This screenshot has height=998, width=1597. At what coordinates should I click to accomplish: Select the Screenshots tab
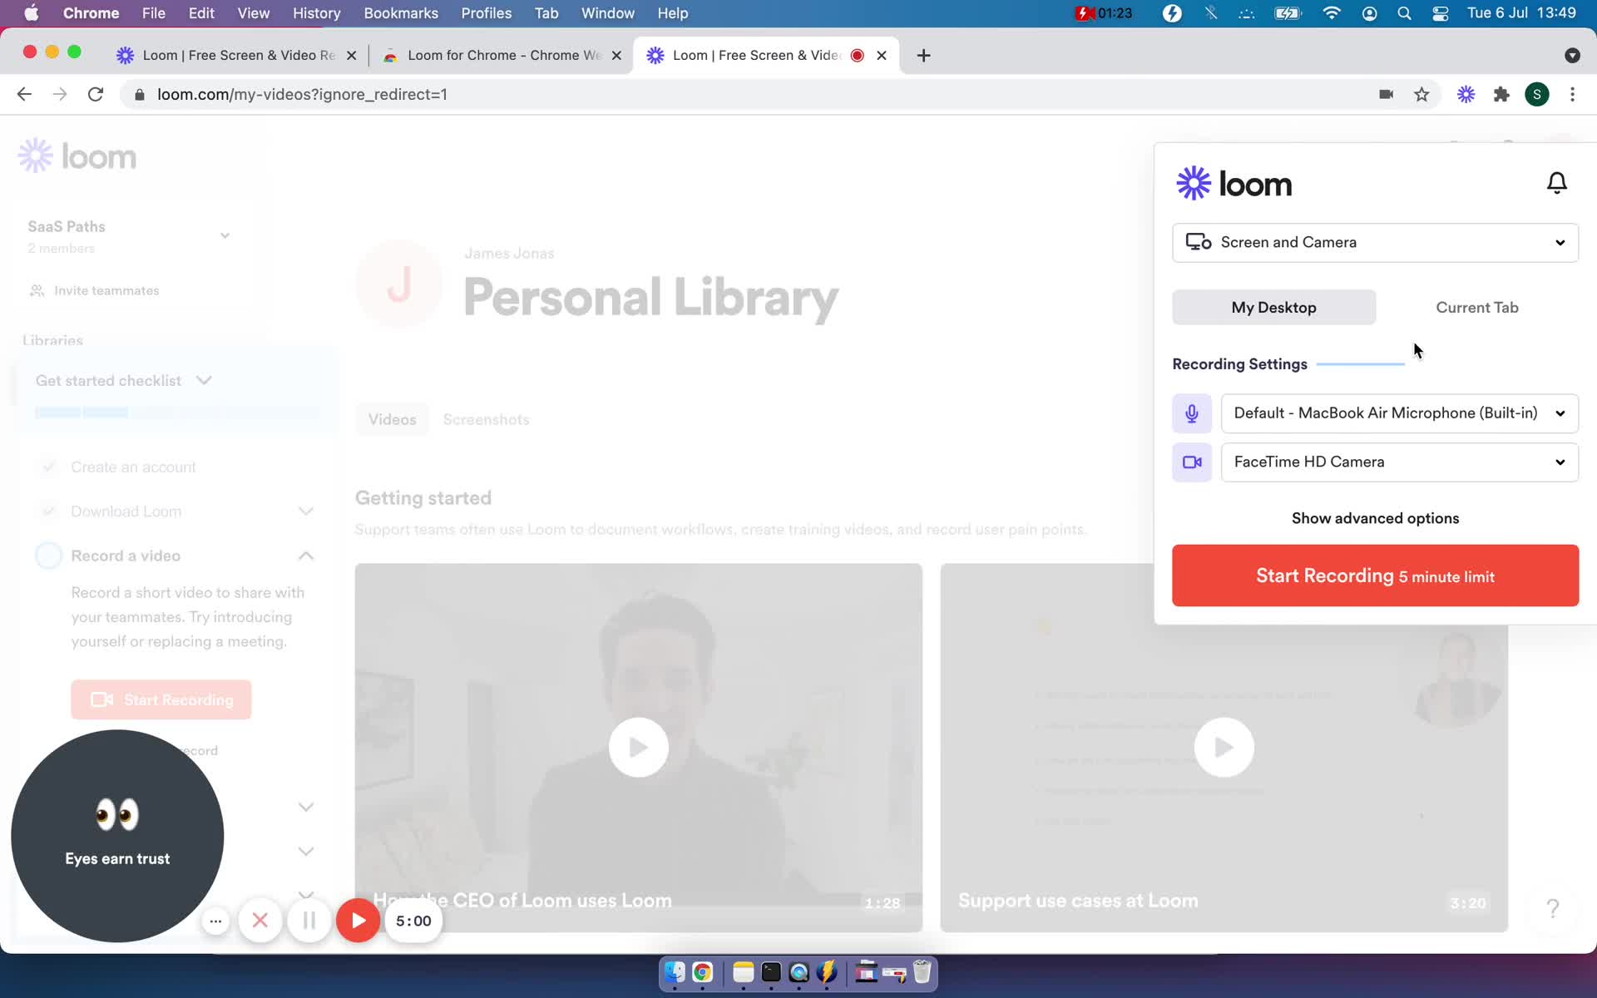(485, 418)
